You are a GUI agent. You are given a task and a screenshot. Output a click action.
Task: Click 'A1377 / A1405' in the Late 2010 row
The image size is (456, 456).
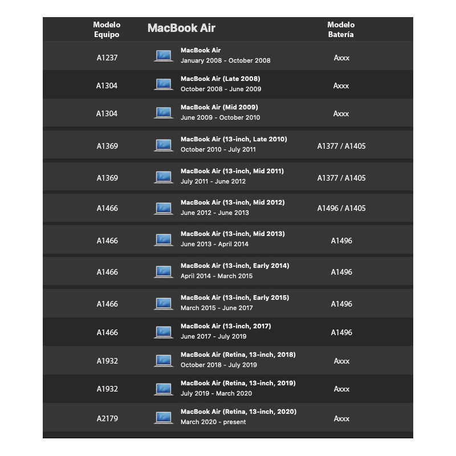(x=341, y=146)
